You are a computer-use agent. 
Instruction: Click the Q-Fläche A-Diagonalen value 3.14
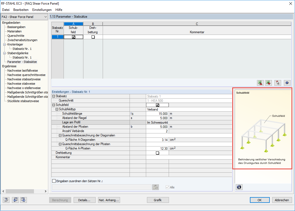(x=157, y=140)
